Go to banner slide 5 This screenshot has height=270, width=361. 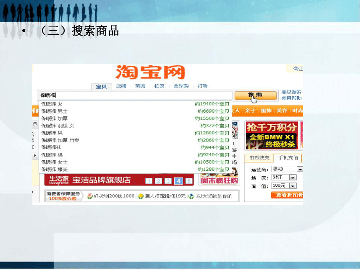point(189,181)
